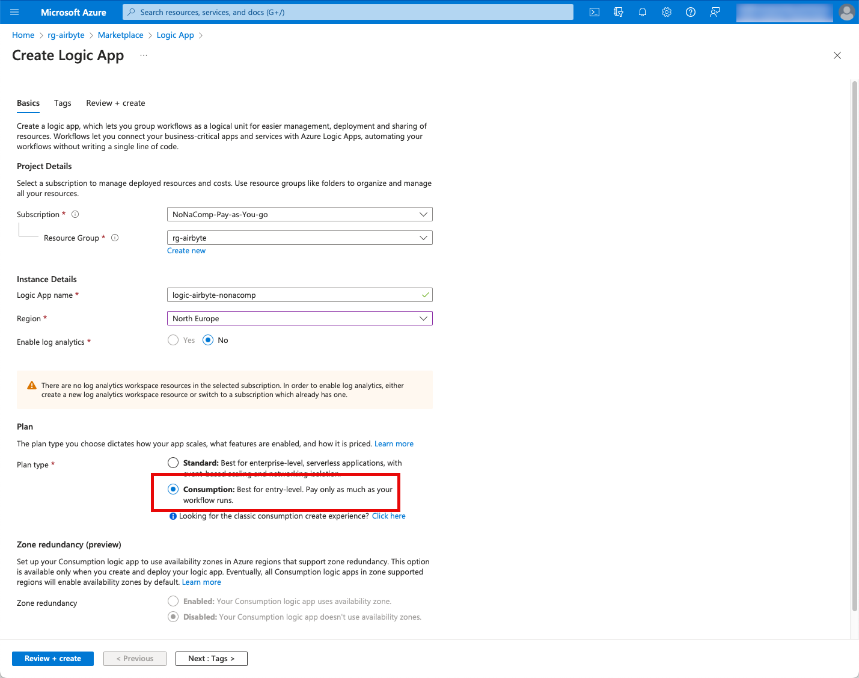Click the Subscription info icon
859x678 pixels.
click(75, 214)
